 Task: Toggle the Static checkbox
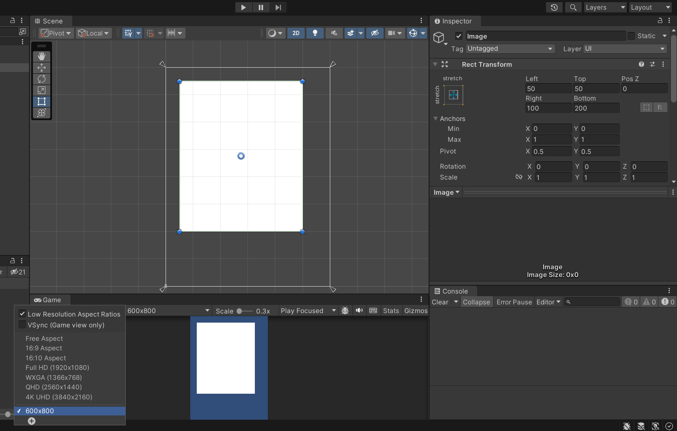pyautogui.click(x=631, y=36)
